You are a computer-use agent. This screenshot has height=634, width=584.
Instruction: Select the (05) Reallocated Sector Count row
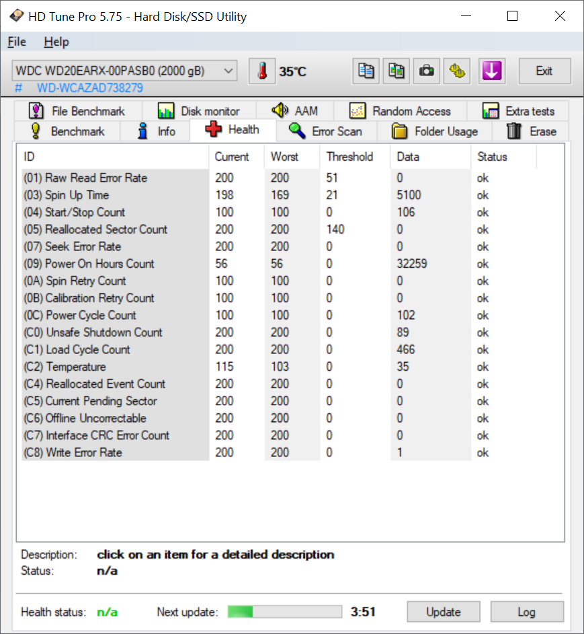(279, 230)
